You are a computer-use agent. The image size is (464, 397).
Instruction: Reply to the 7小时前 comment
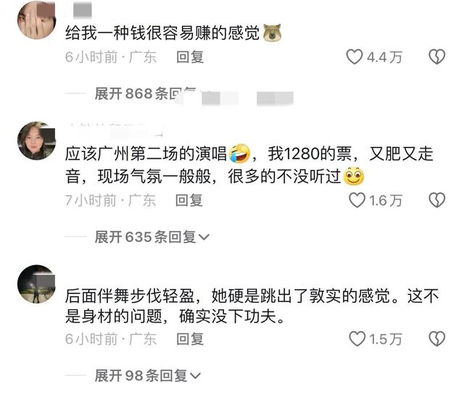189,201
